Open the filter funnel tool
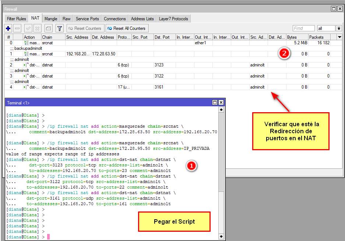The image size is (345, 241). click(59, 28)
